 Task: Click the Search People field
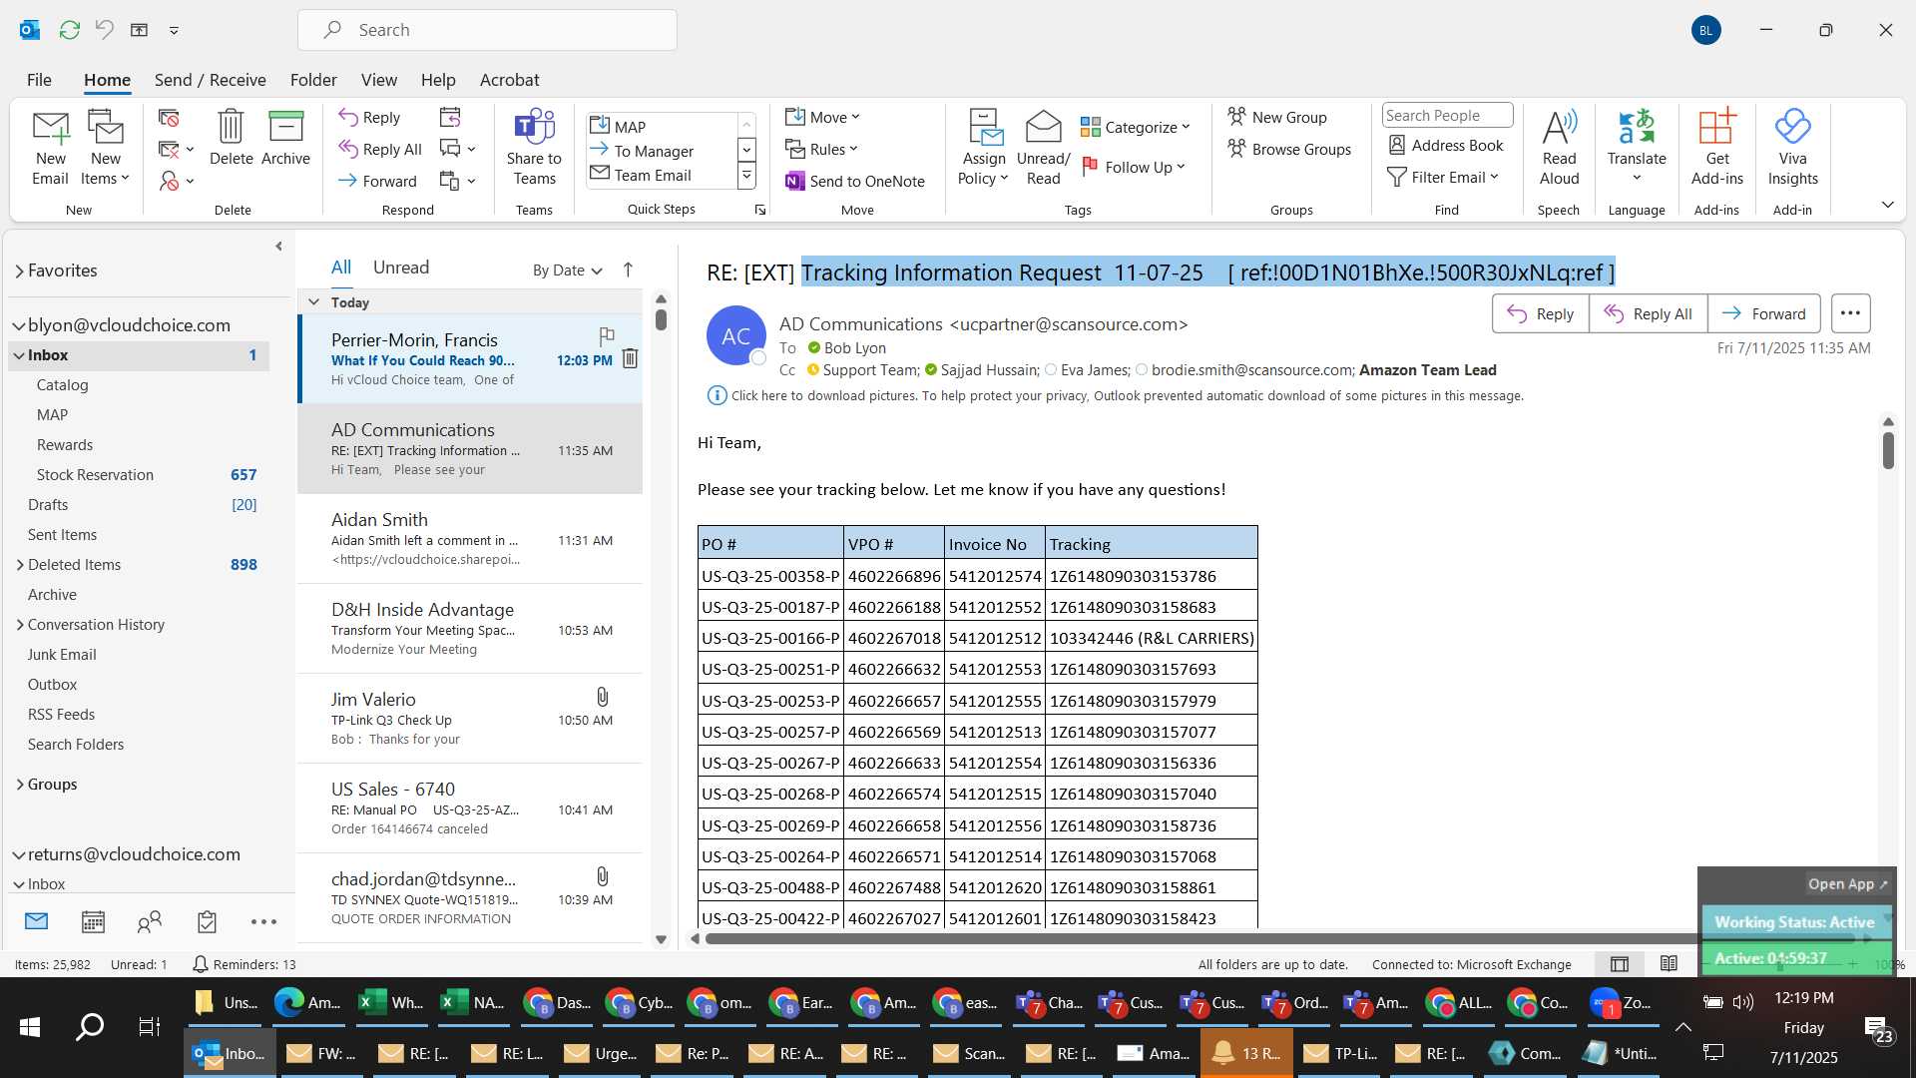tap(1446, 116)
